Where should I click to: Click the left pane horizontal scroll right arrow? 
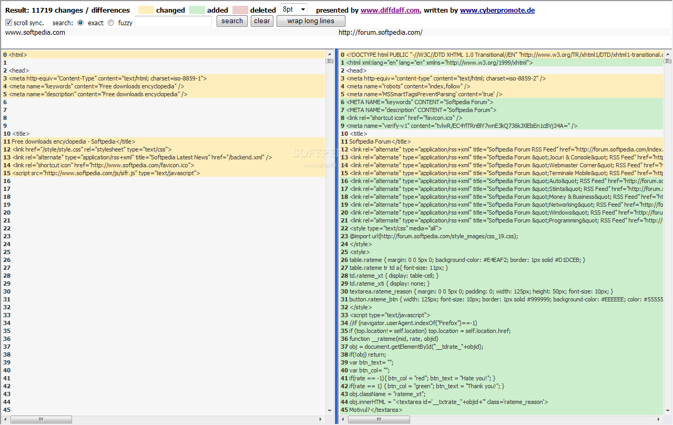[321, 420]
